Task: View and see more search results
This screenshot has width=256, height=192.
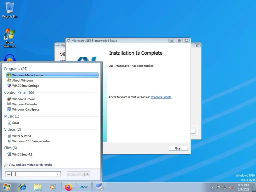Action: pos(30,165)
